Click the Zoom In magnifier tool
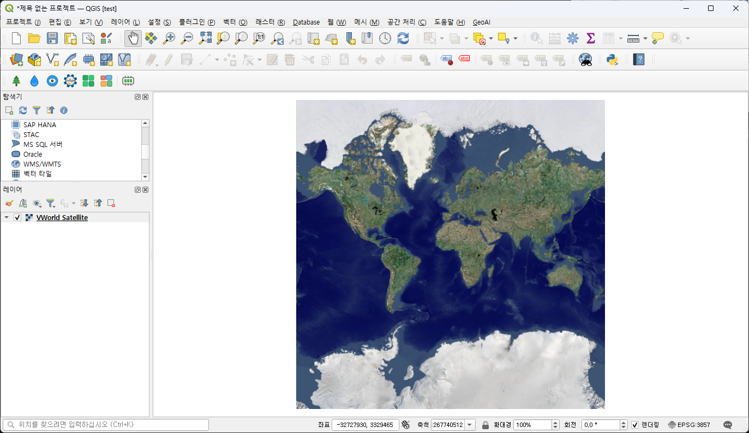This screenshot has width=749, height=433. pyautogui.click(x=169, y=38)
